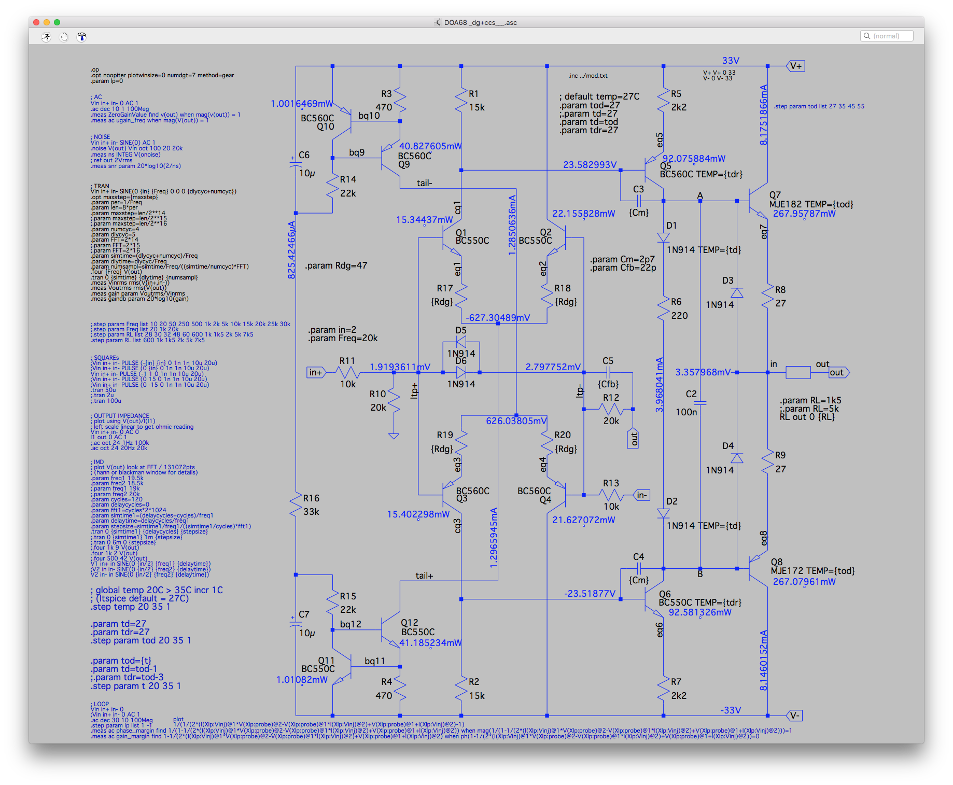This screenshot has width=953, height=785.
Task: Click the V- supply flag
Action: click(795, 716)
